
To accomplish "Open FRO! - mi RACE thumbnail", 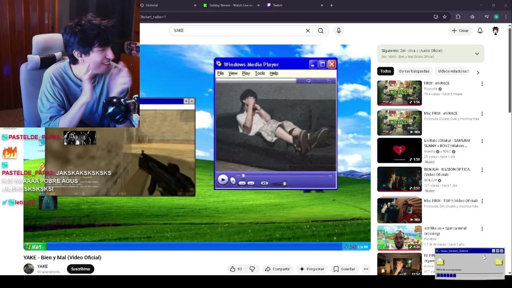I will point(399,93).
